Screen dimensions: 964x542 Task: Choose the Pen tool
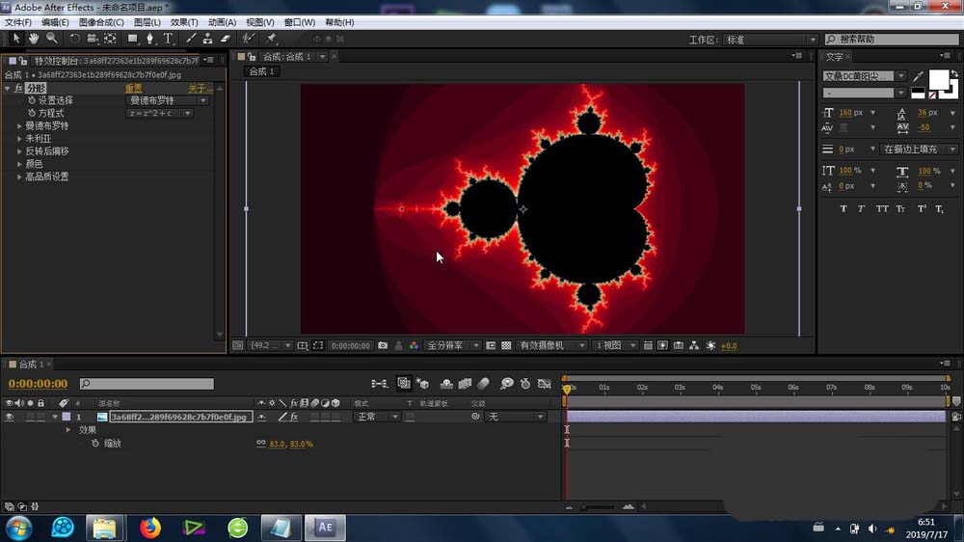pyautogui.click(x=150, y=39)
